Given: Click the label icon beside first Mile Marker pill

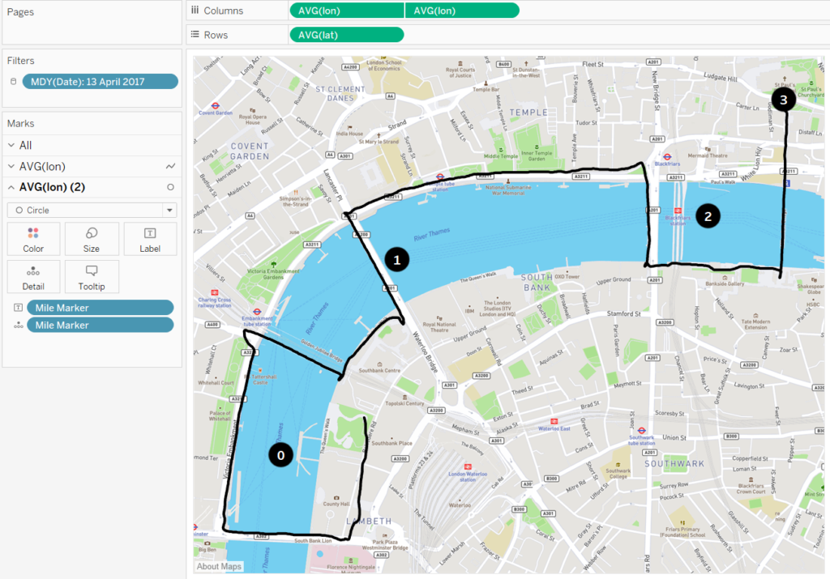Looking at the screenshot, I should tap(18, 308).
